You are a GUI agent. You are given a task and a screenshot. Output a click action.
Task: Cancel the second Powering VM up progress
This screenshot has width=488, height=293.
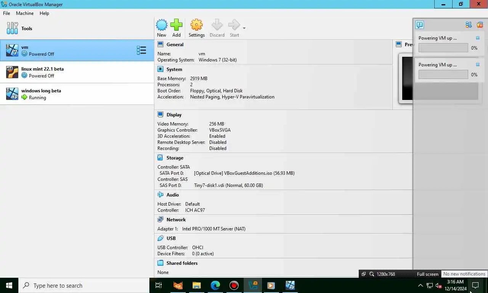click(x=478, y=65)
